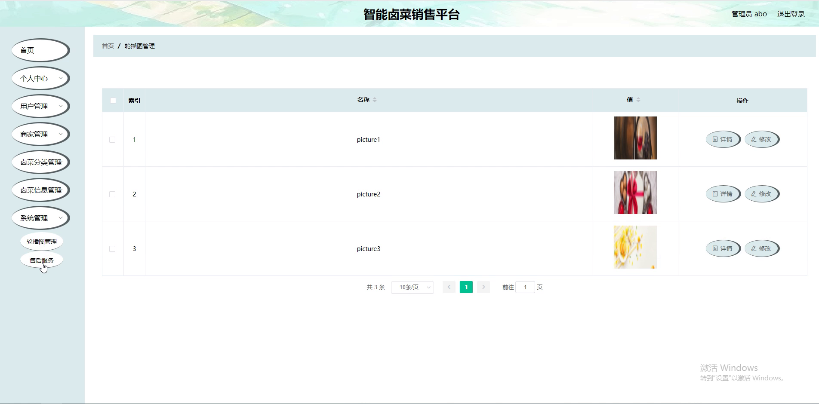Click the previous page arrow

[x=449, y=287]
